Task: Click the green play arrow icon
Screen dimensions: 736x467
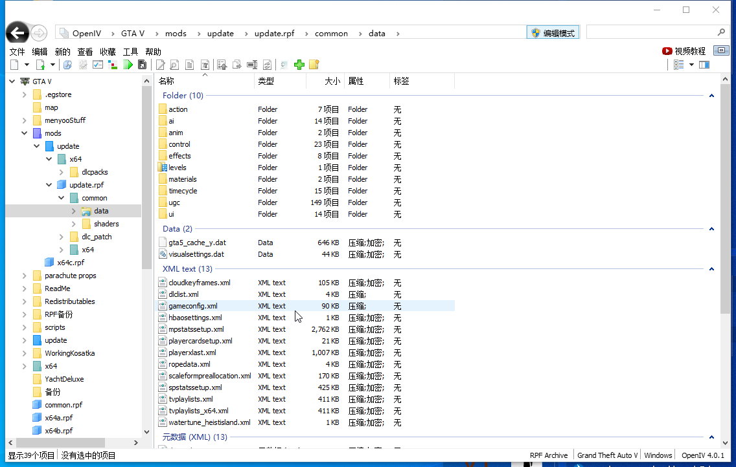Action: tap(128, 65)
